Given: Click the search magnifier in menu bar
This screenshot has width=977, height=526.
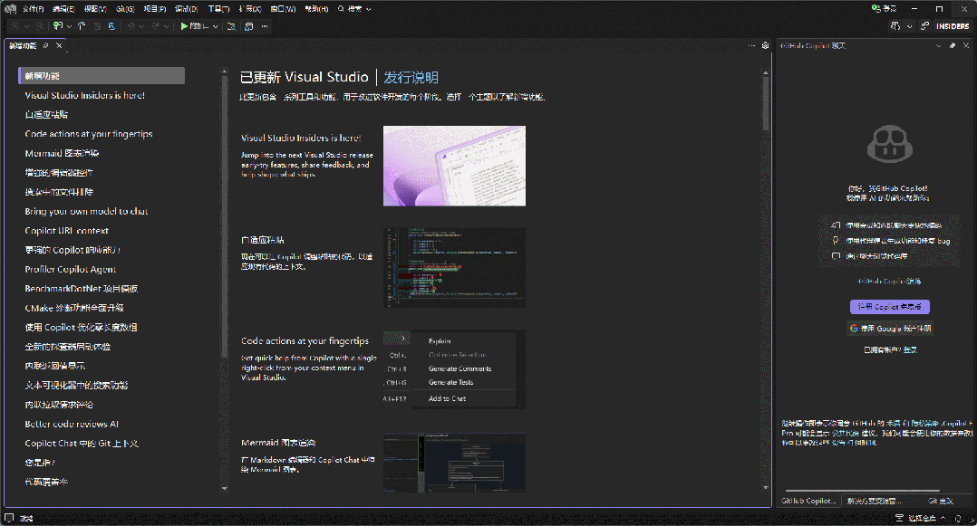Looking at the screenshot, I should 341,9.
